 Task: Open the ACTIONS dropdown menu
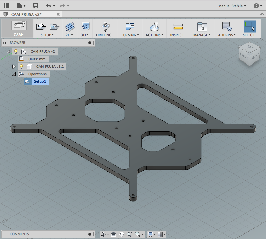pyautogui.click(x=154, y=35)
